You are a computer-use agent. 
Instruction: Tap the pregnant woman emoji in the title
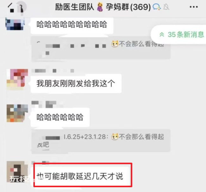point(100,7)
